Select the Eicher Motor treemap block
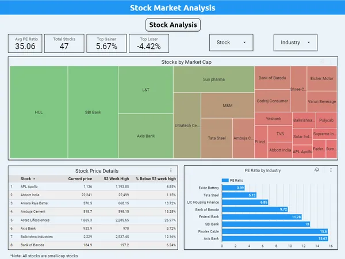The width and height of the screenshot is (345, 259). point(322,78)
